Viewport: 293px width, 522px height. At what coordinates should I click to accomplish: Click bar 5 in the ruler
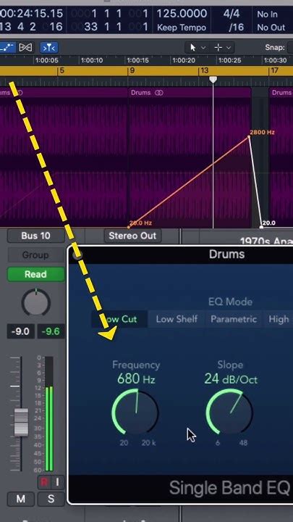[x=61, y=71]
